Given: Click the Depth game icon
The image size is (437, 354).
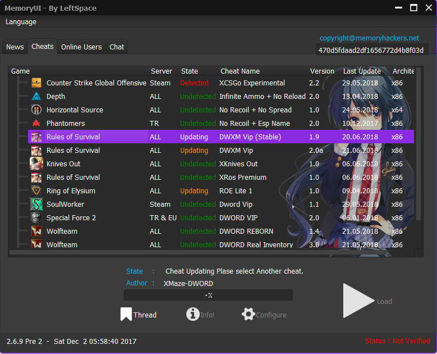Looking at the screenshot, I should [x=36, y=96].
